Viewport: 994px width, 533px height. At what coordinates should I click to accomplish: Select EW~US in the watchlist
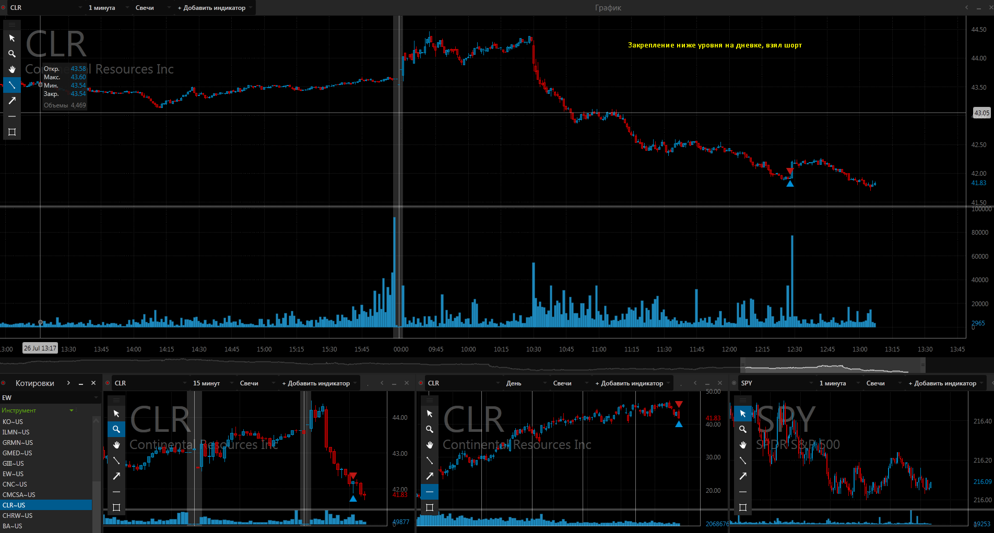(46, 474)
